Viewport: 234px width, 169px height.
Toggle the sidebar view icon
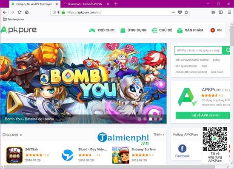coord(221,12)
